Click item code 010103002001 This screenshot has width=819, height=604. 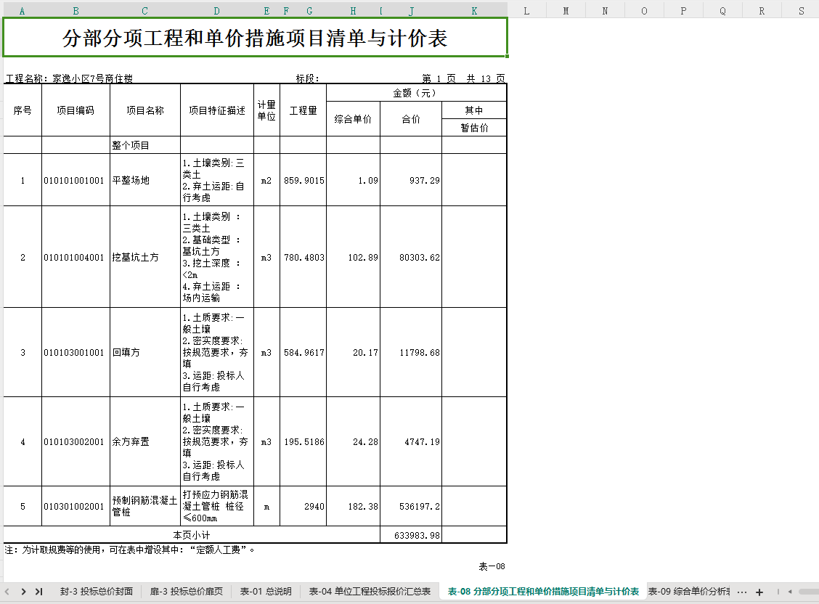[76, 441]
